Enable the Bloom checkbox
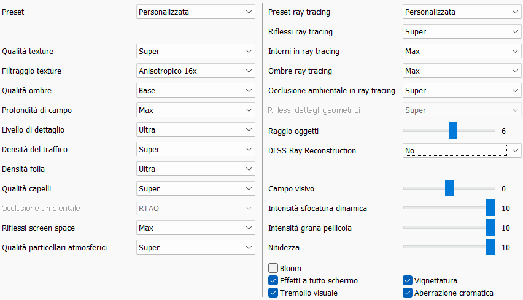Image resolution: width=523 pixels, height=300 pixels. tap(273, 268)
